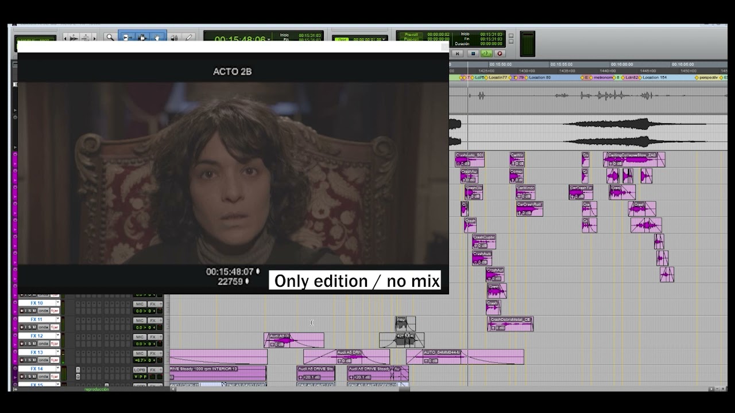Screen dimensions: 735x413
Task: Select the 'CarCrashRoll' audio clip
Action: 529,209
